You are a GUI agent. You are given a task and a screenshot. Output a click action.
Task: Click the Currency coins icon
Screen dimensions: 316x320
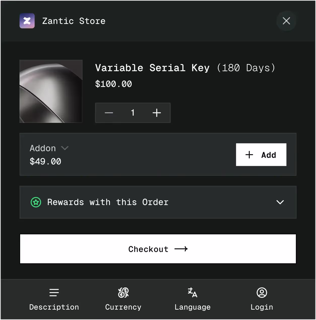click(123, 293)
